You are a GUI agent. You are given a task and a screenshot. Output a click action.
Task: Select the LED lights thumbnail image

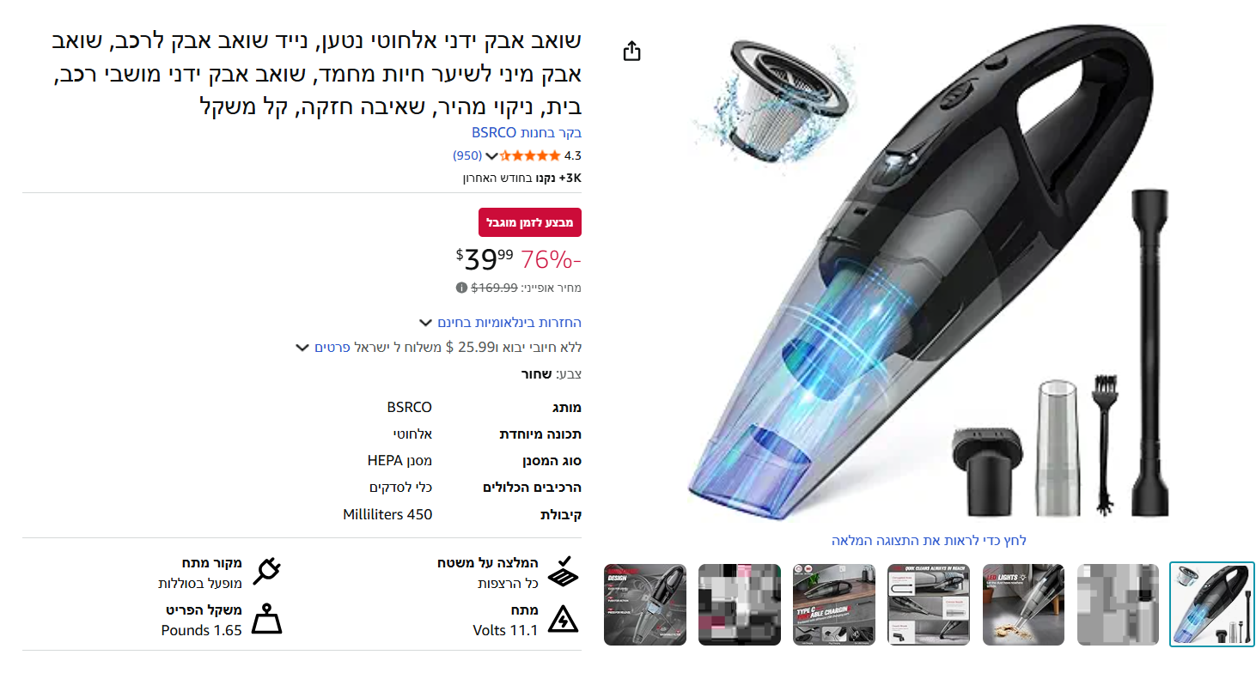[x=1023, y=604]
